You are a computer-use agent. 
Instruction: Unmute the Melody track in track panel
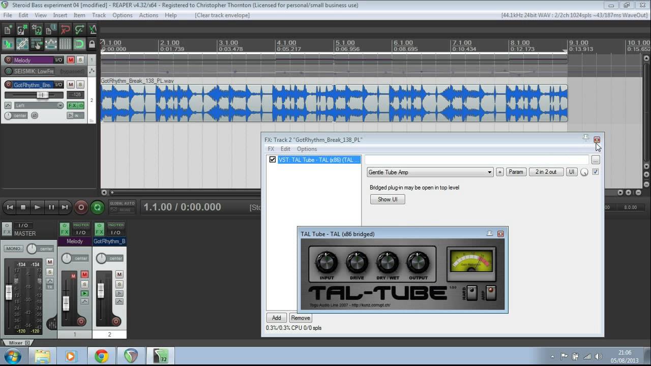(x=71, y=60)
